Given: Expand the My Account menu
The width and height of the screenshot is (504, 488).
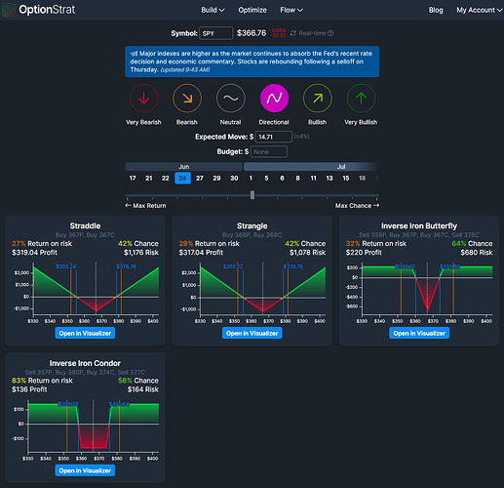Looking at the screenshot, I should pyautogui.click(x=480, y=10).
